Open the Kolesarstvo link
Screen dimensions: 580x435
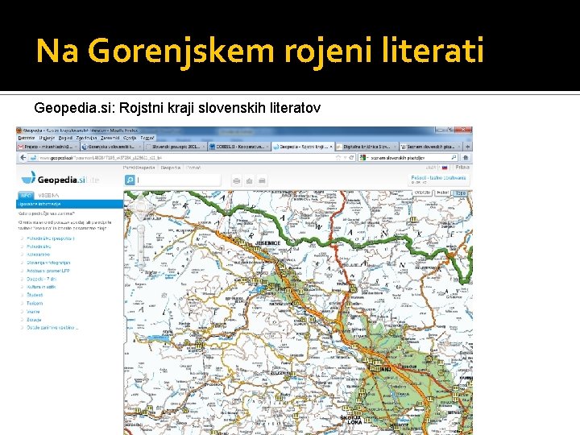[x=38, y=255]
